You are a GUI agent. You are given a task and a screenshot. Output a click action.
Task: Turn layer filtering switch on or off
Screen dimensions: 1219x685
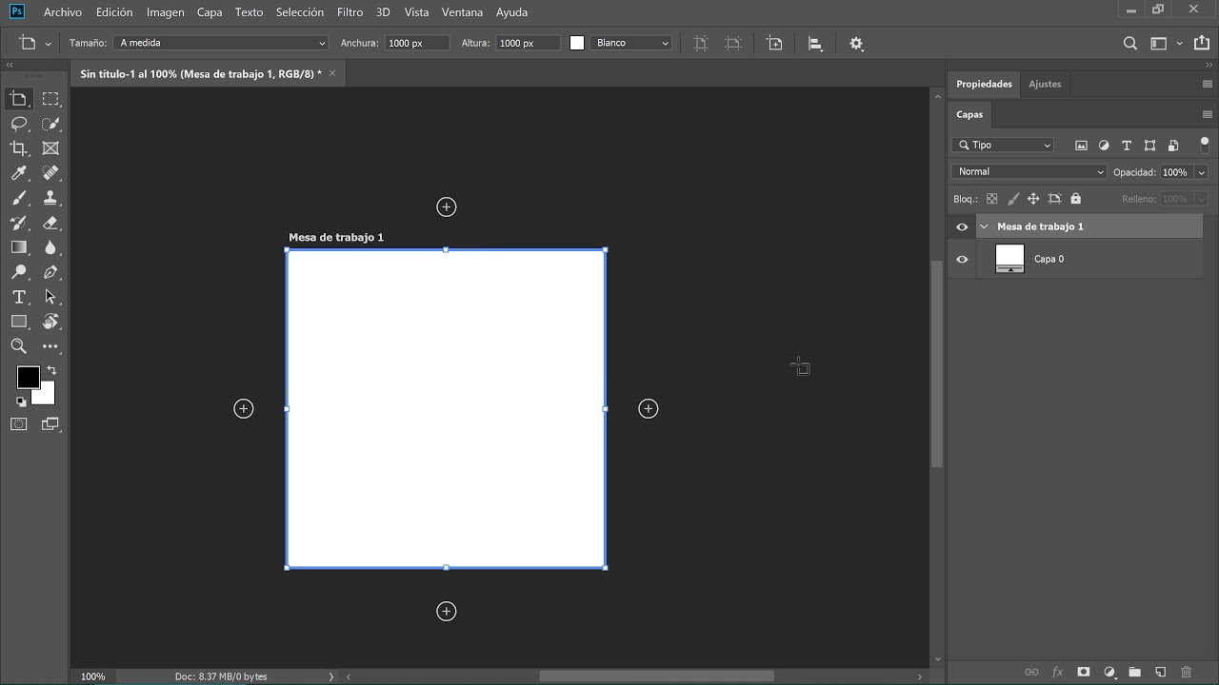pyautogui.click(x=1205, y=145)
